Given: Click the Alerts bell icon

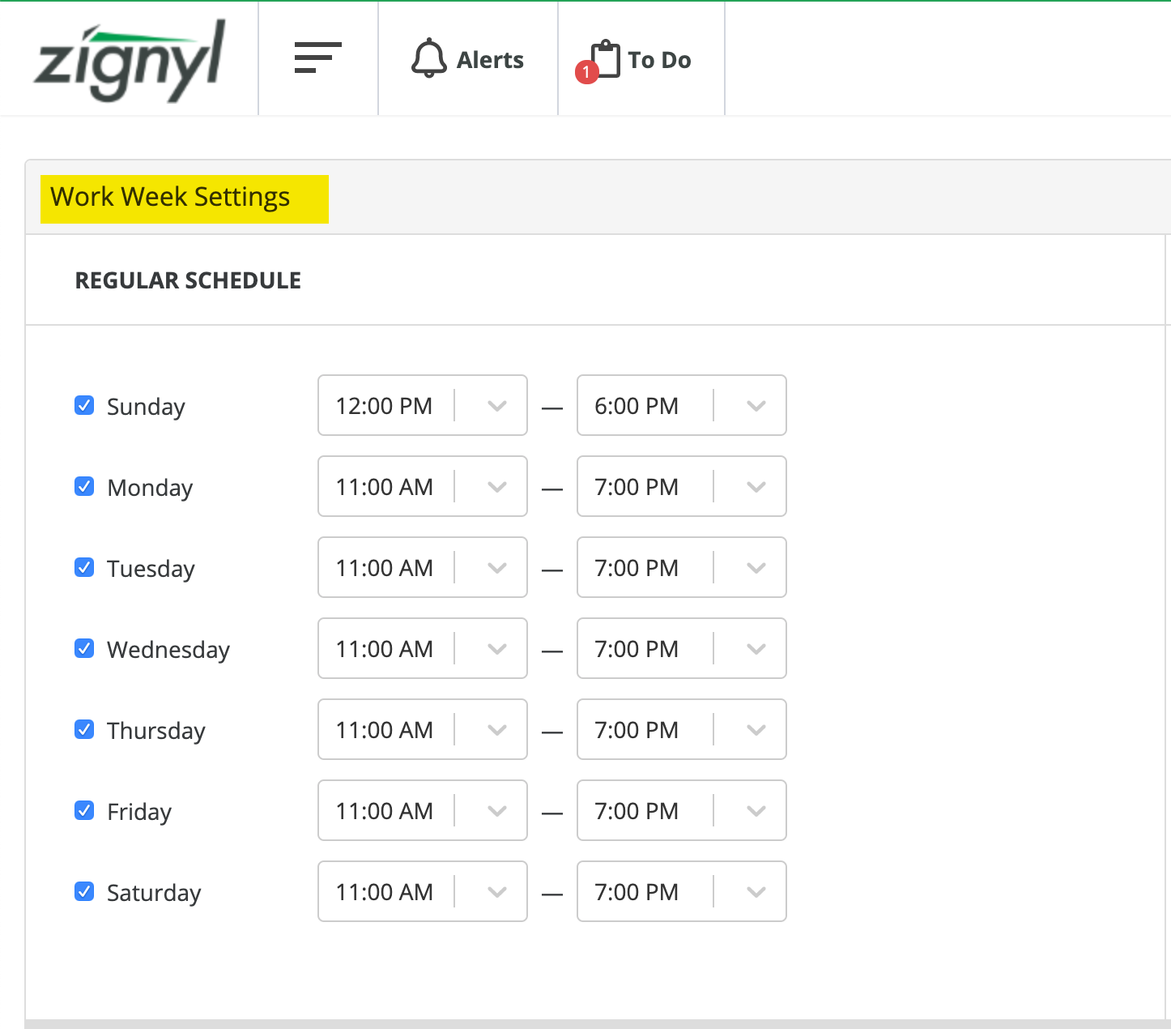Looking at the screenshot, I should pos(428,59).
